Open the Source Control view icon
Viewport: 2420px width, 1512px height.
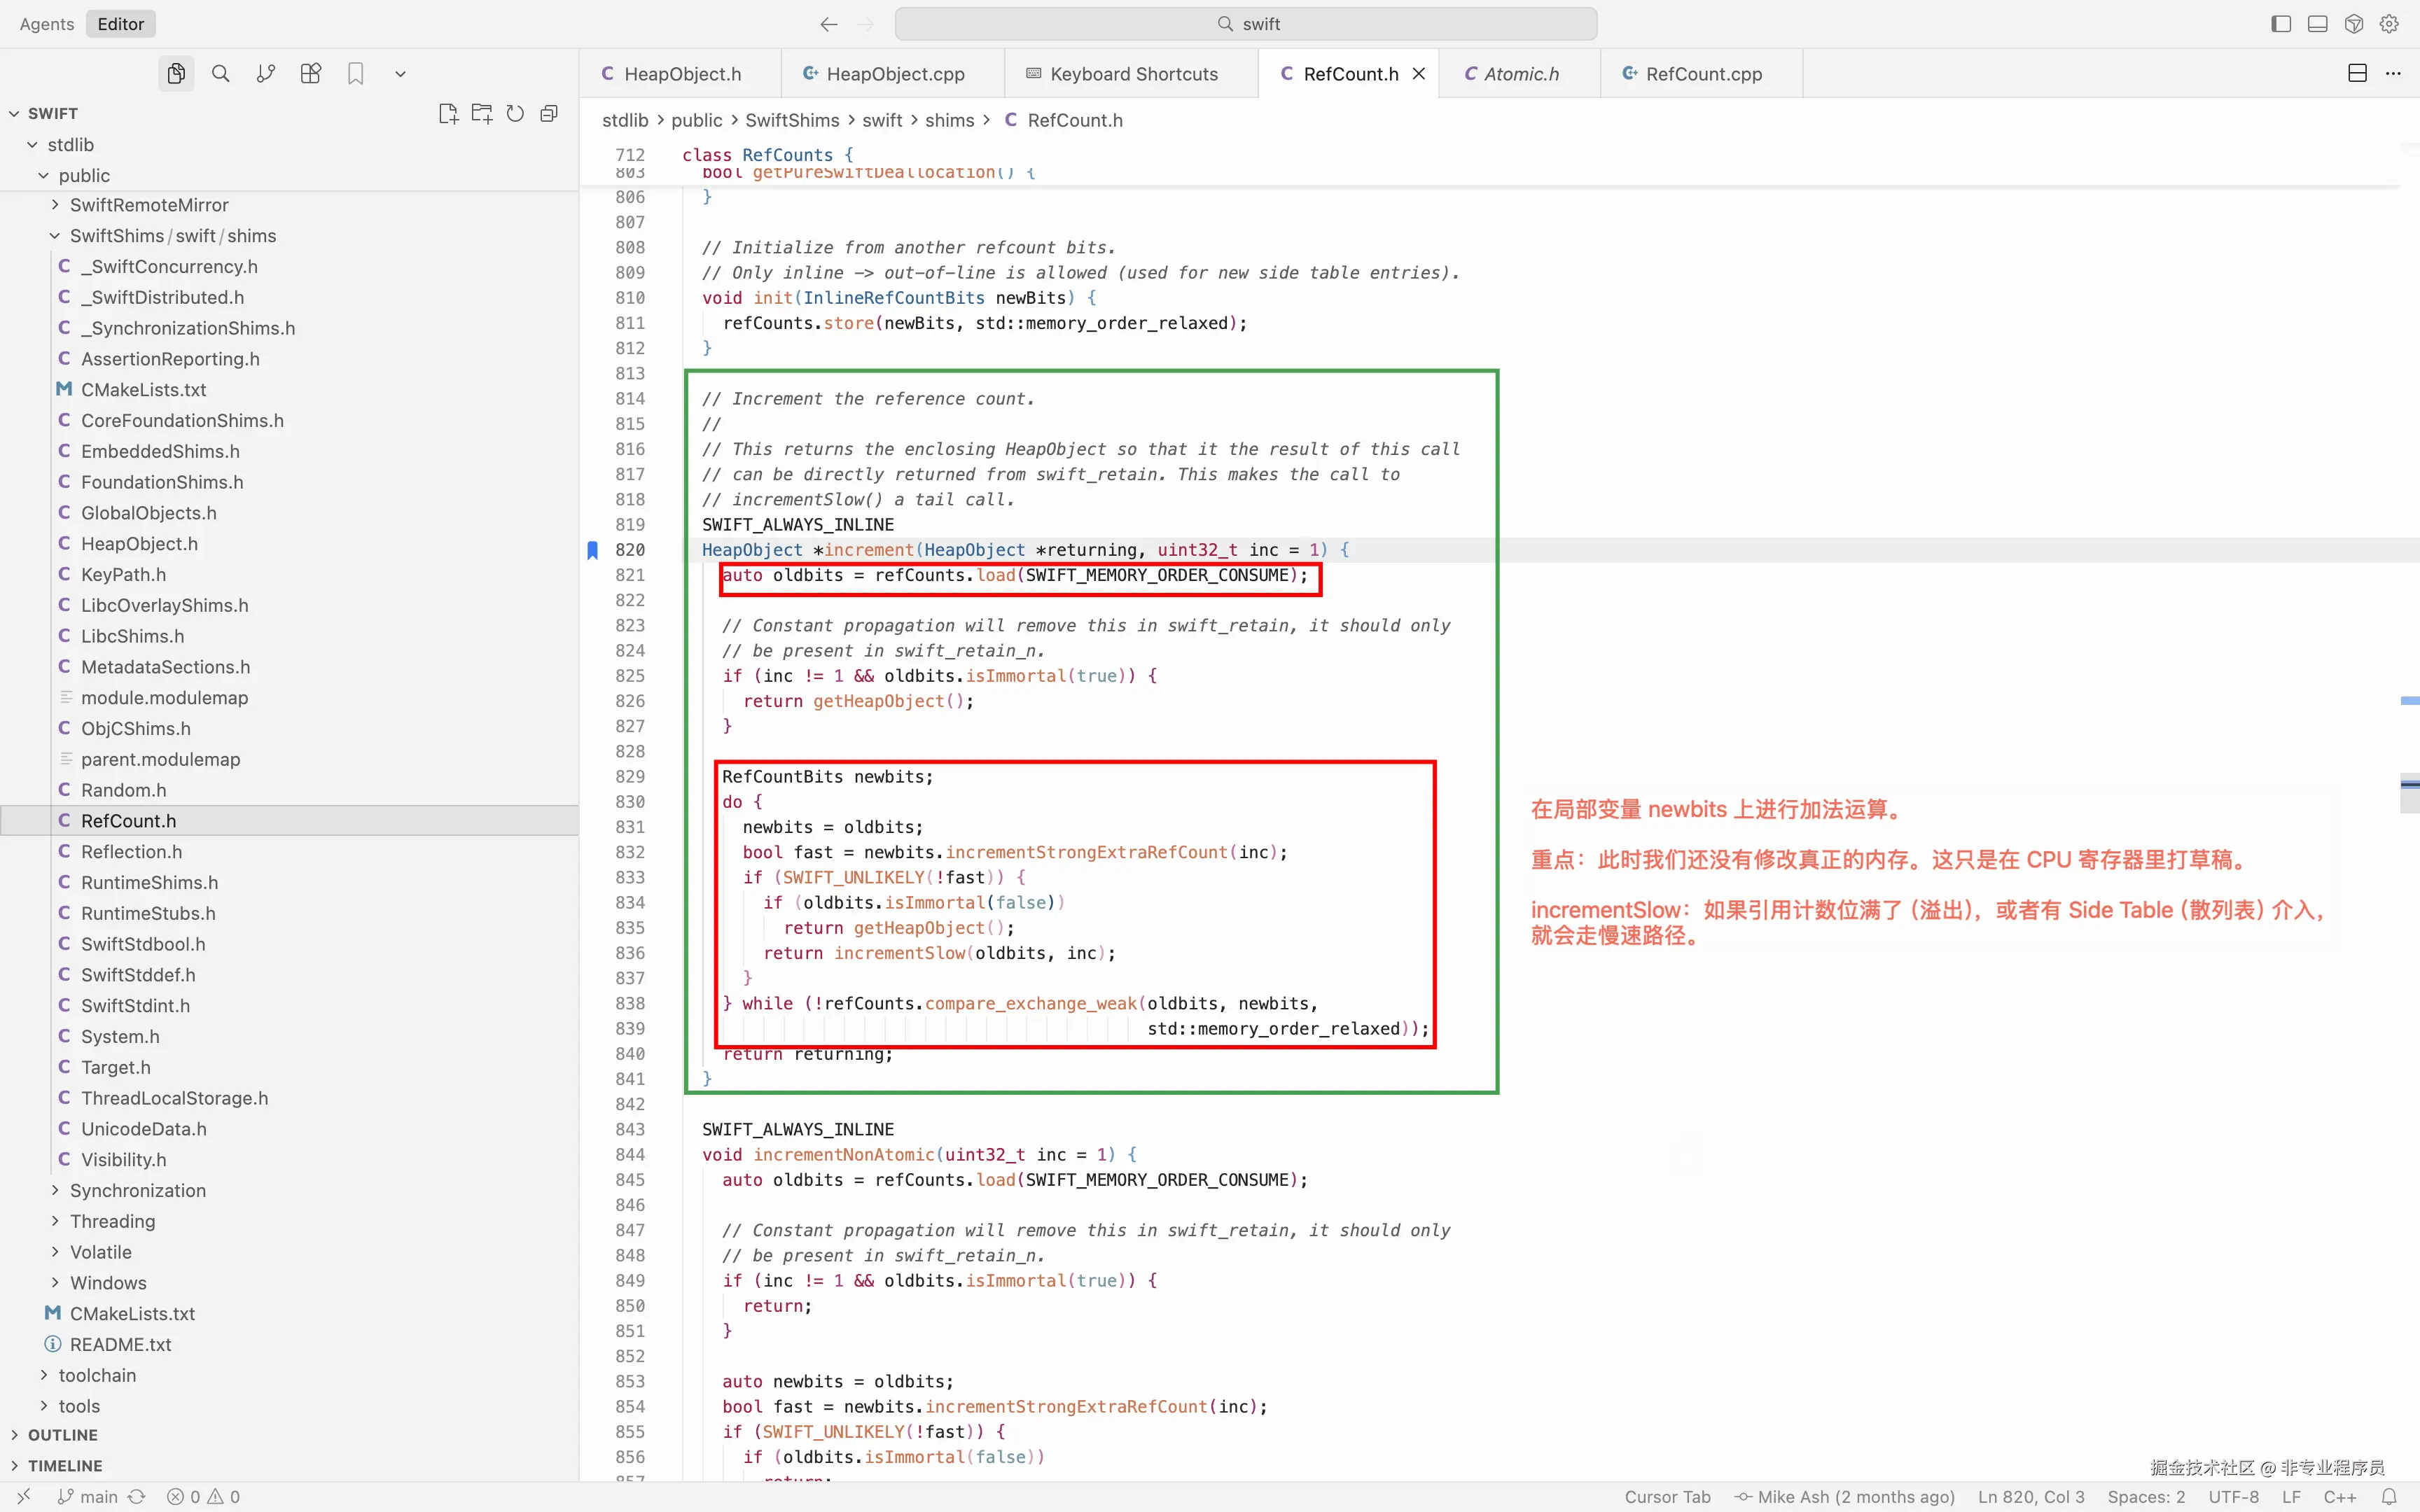click(x=265, y=74)
